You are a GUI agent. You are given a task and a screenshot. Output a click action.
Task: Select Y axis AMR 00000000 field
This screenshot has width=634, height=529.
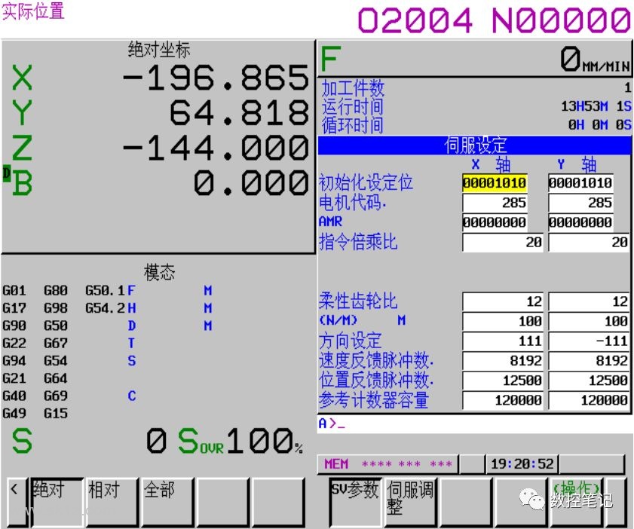(580, 222)
